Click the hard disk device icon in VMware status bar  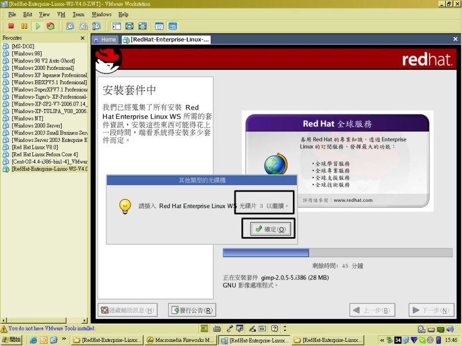point(431,329)
